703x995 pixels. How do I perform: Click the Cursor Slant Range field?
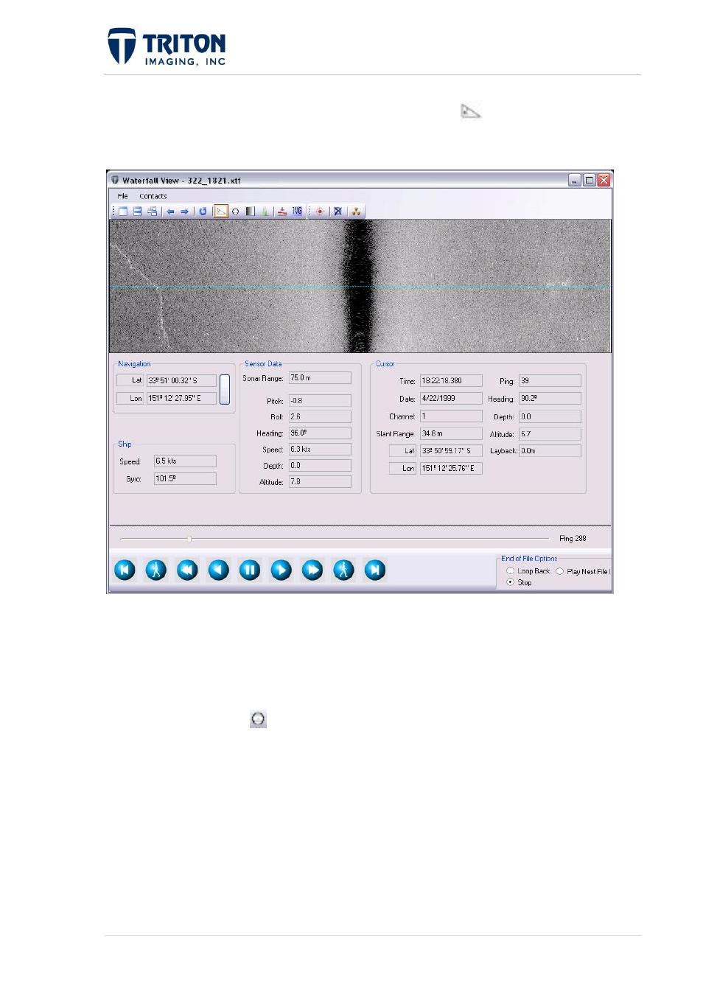[x=451, y=433]
